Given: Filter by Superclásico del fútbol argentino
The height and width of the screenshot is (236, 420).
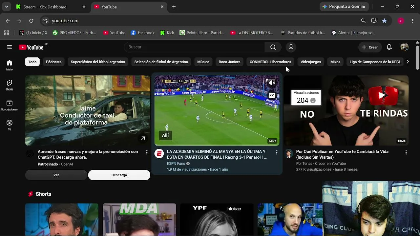Looking at the screenshot, I should [98, 62].
